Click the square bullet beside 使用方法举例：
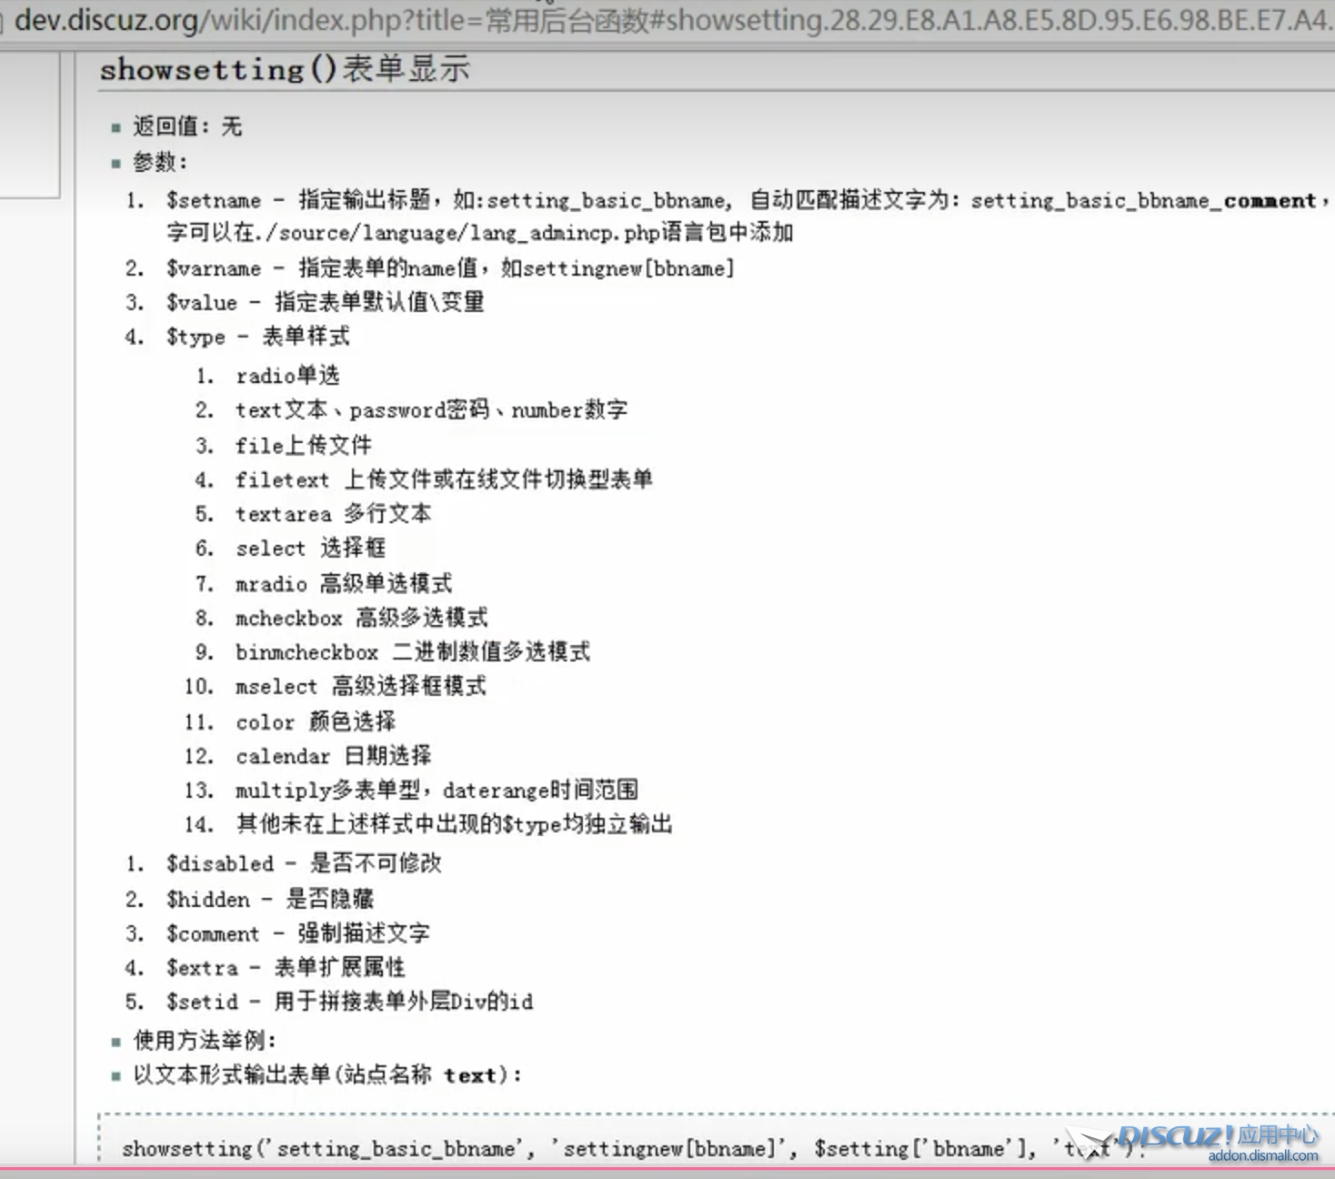Viewport: 1335px width, 1179px height. (x=115, y=1040)
